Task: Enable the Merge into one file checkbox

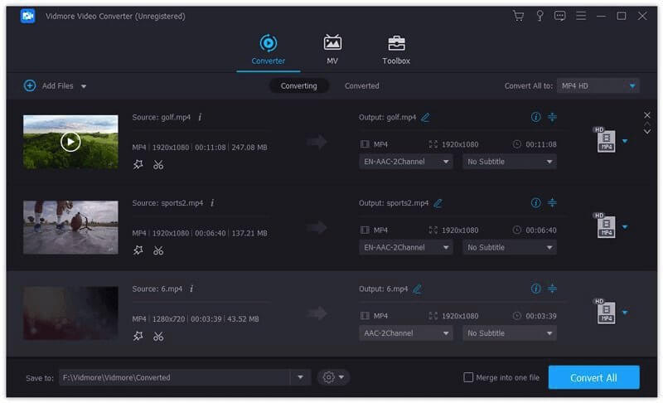Action: point(468,378)
